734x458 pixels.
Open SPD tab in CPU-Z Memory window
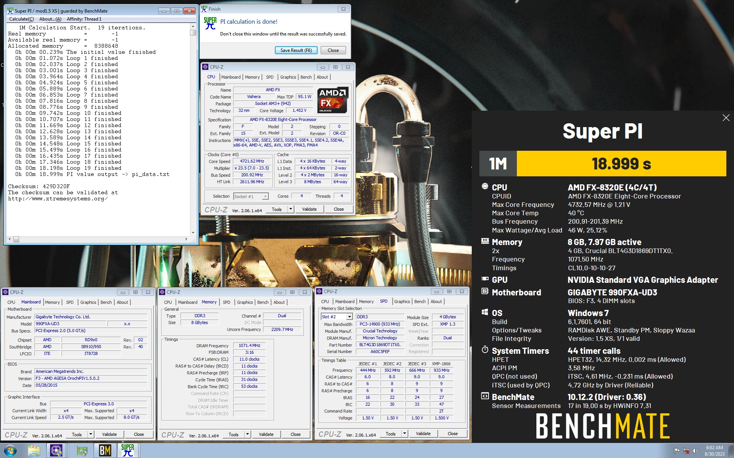(x=227, y=302)
